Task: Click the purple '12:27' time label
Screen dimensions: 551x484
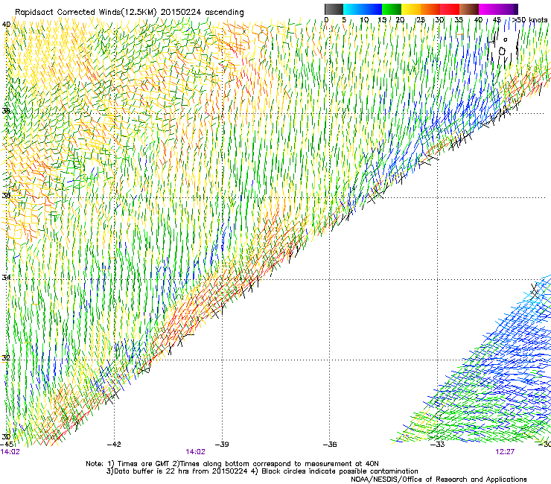Action: (x=505, y=452)
